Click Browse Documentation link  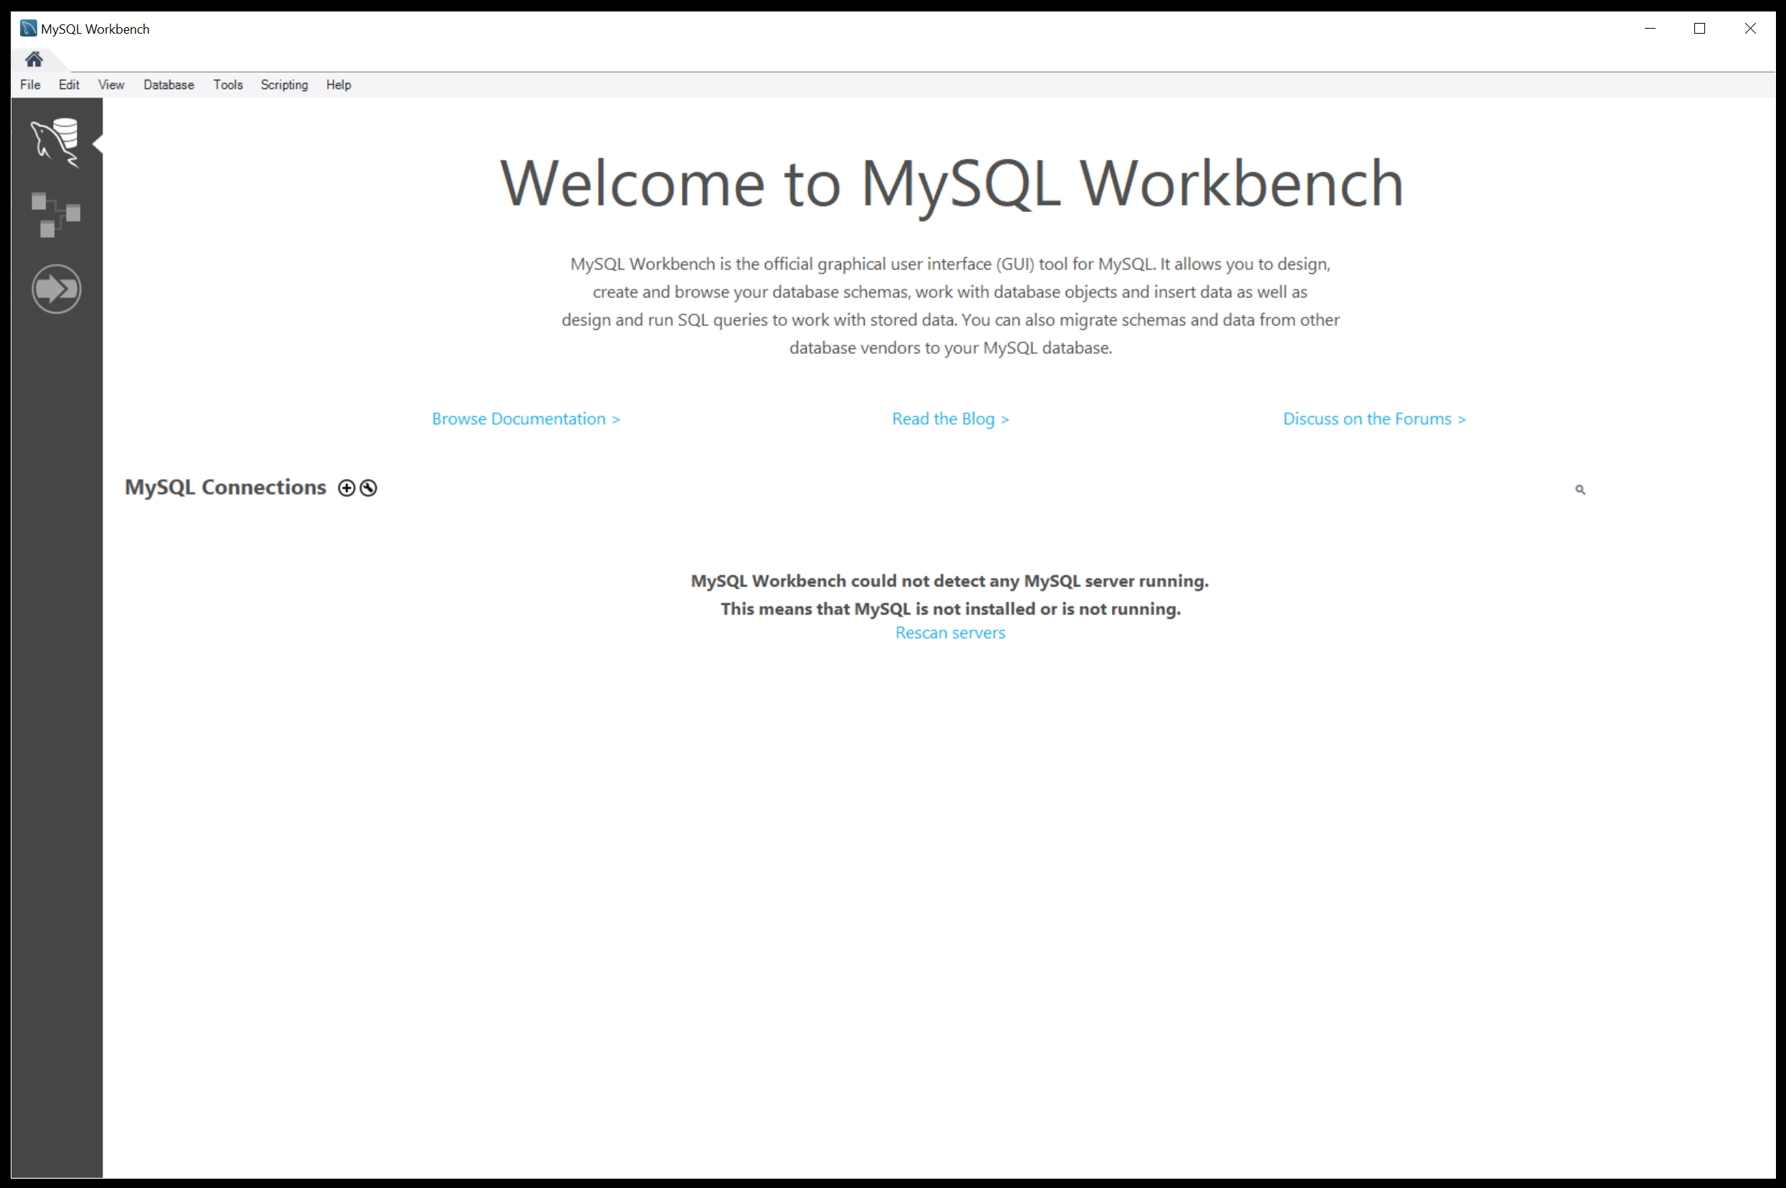point(526,419)
